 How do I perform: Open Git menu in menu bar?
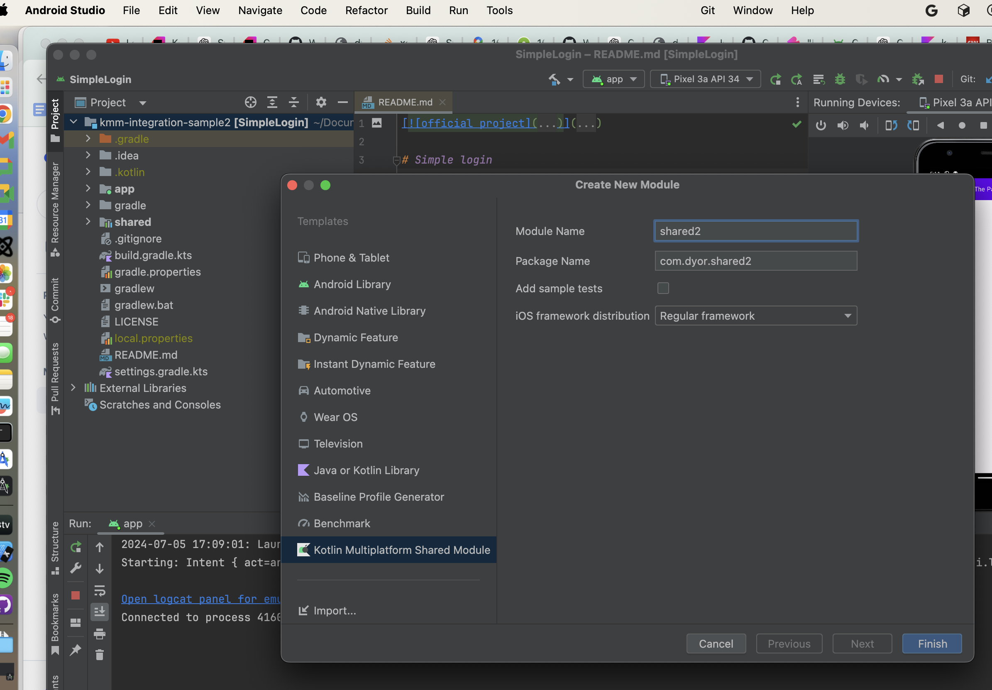707,10
